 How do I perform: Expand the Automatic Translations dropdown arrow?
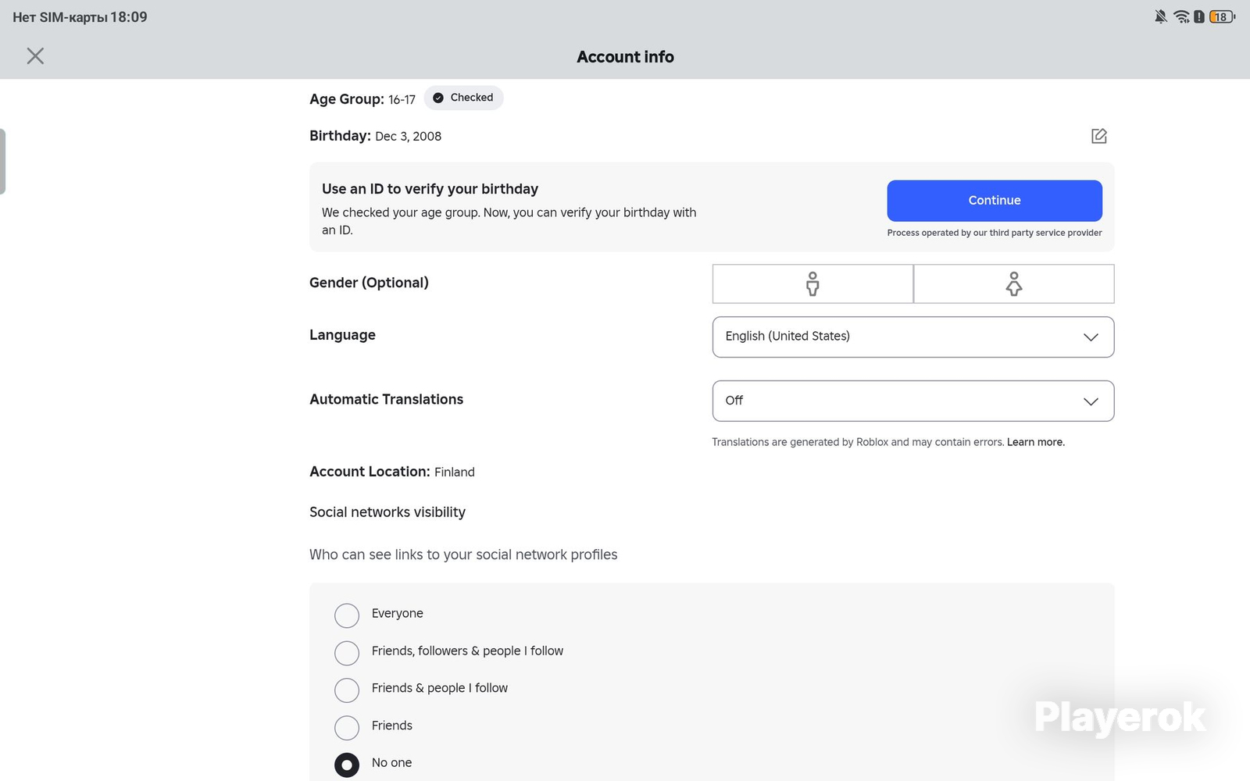(1091, 401)
